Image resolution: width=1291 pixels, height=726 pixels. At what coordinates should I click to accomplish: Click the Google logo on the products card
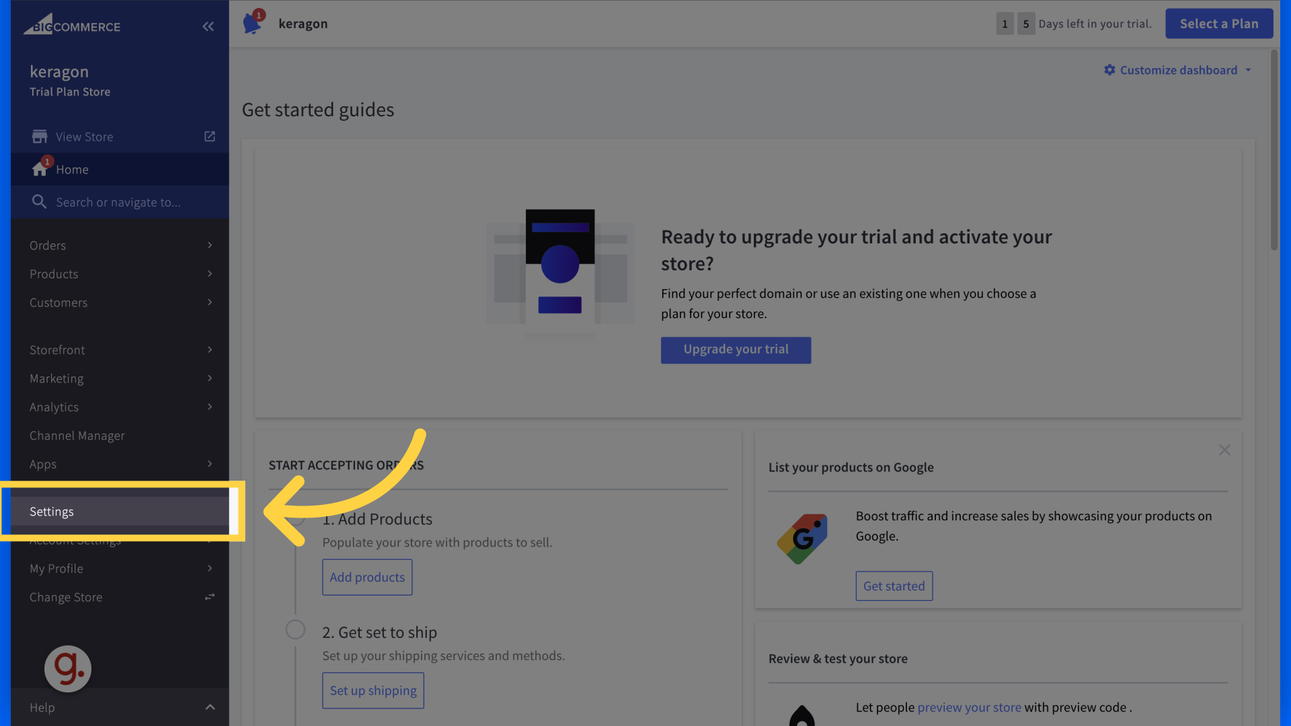coord(801,538)
